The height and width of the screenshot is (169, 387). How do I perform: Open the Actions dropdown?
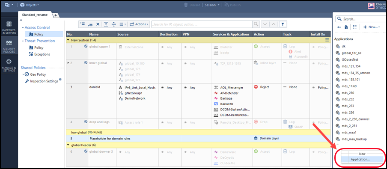point(139,24)
